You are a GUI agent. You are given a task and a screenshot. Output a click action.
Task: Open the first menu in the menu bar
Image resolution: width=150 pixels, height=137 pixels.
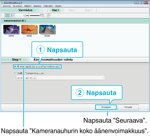click(x=7, y=6)
